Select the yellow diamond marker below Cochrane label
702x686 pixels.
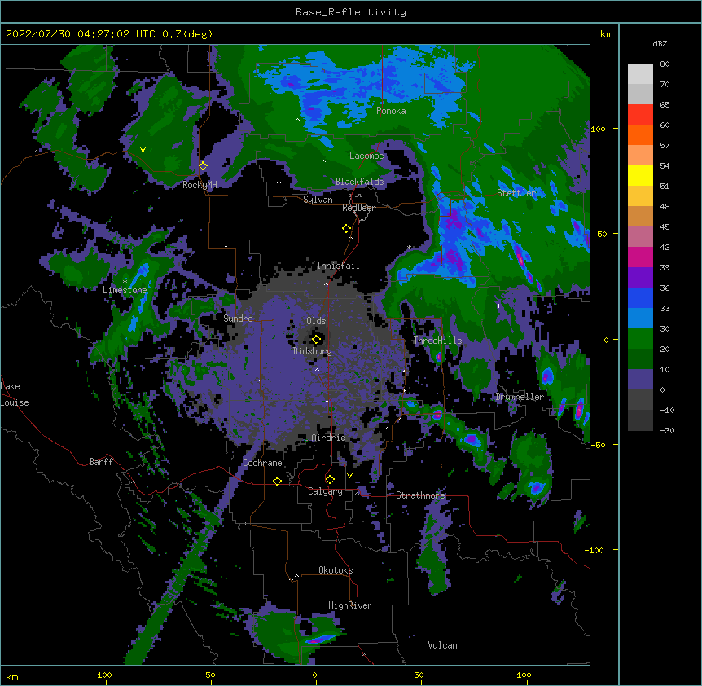(277, 481)
